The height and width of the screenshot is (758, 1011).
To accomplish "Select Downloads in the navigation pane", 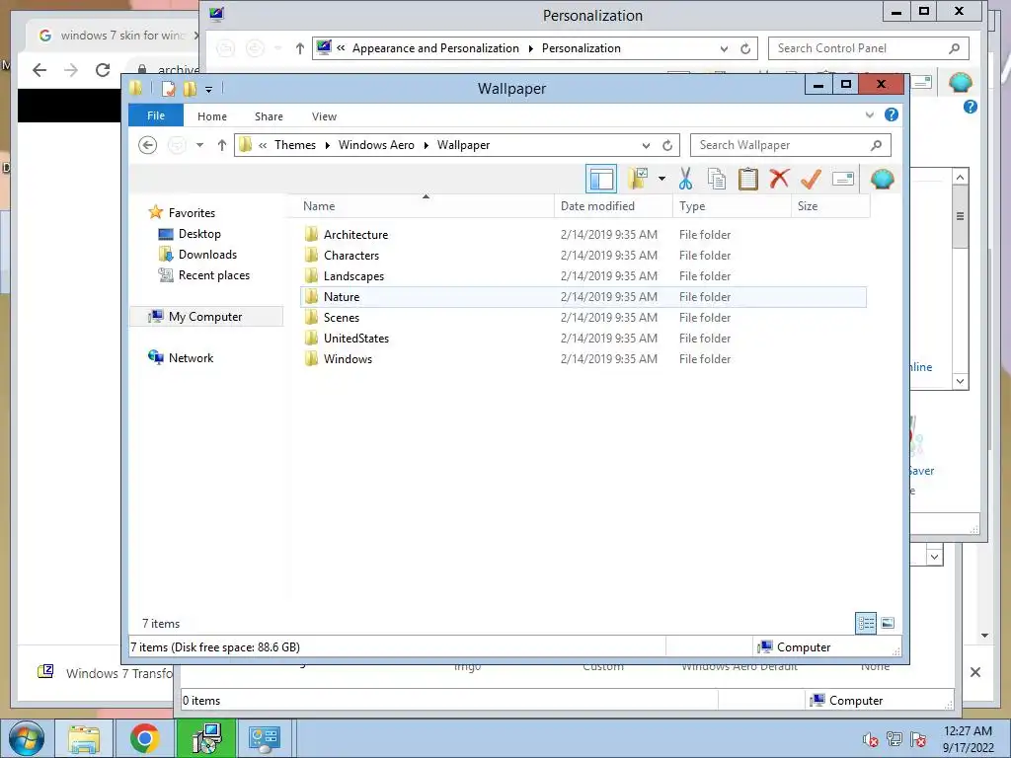I will point(207,254).
